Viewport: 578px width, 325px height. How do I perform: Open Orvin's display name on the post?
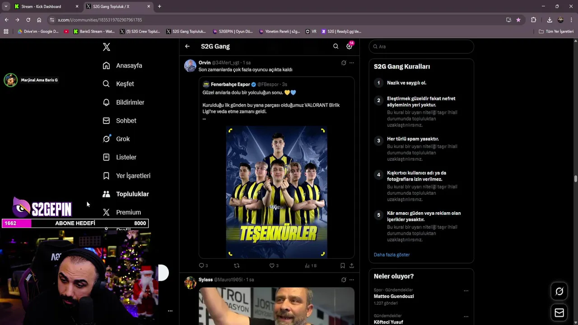(x=205, y=63)
